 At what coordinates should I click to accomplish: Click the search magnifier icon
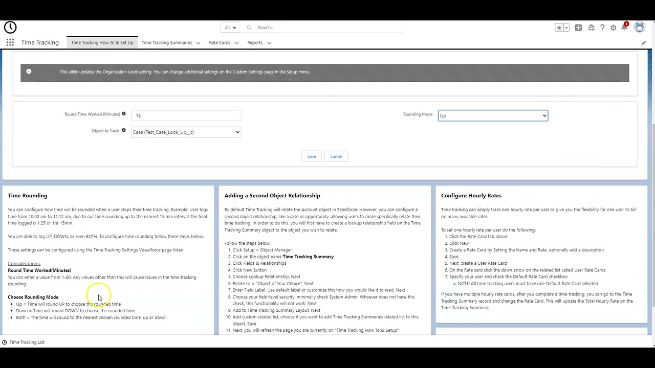(249, 28)
